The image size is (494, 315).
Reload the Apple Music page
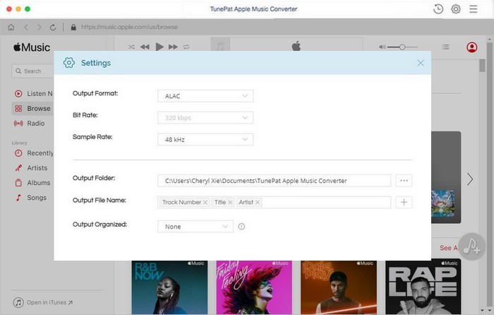(x=53, y=28)
